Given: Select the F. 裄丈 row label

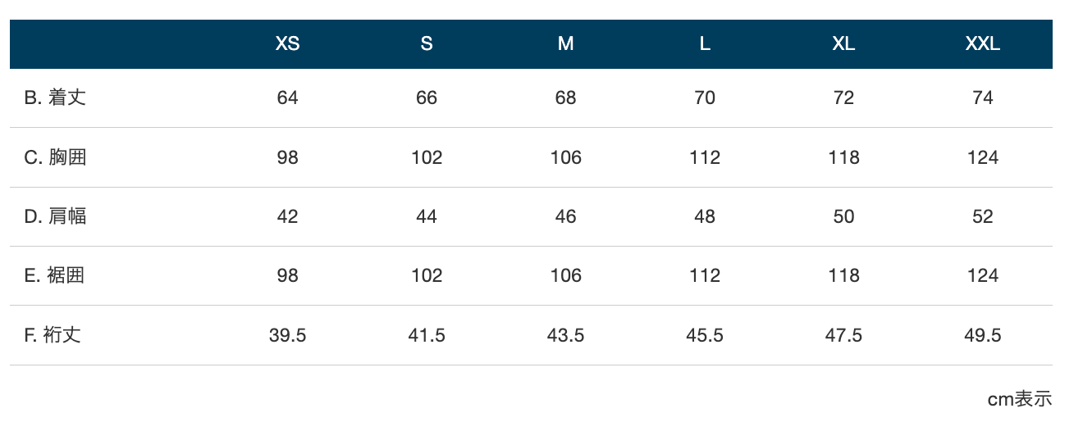Looking at the screenshot, I should click(x=53, y=335).
